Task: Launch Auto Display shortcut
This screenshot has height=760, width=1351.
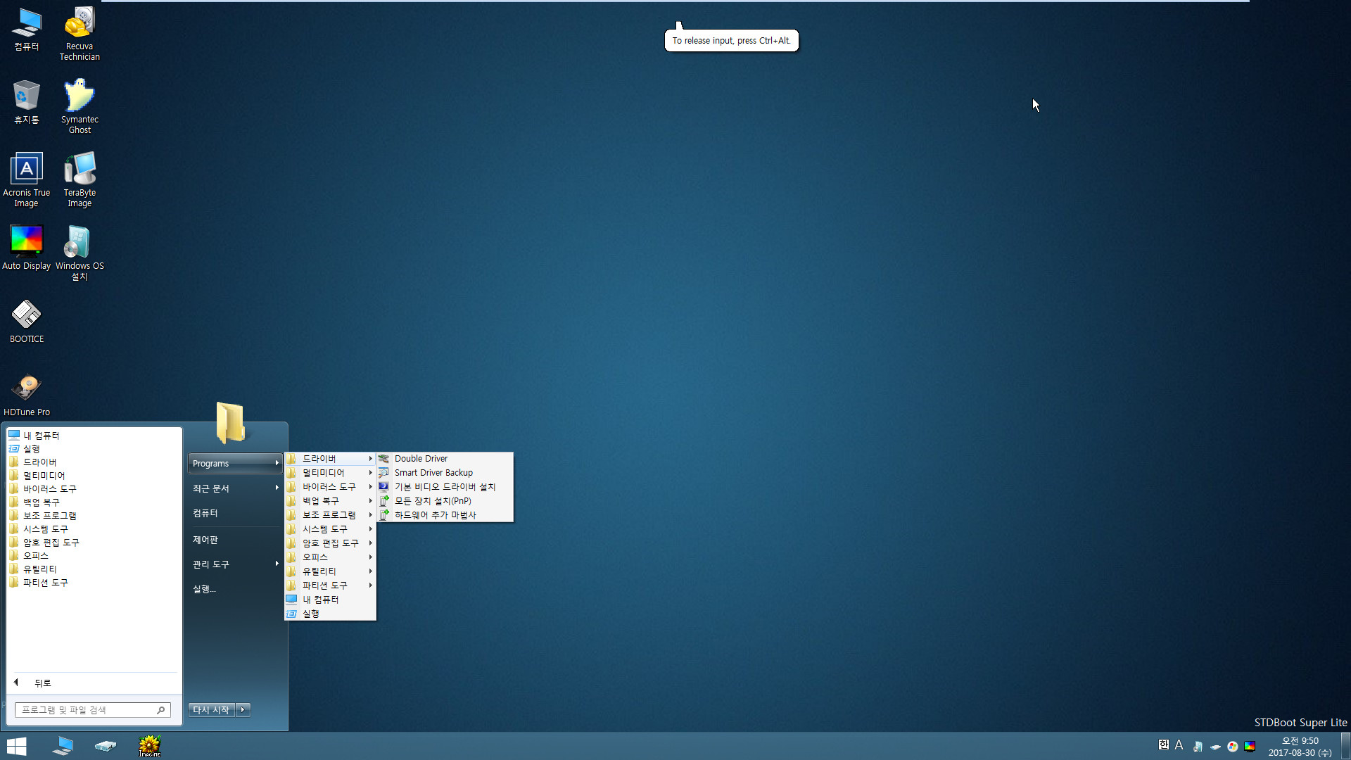Action: pyautogui.click(x=27, y=248)
